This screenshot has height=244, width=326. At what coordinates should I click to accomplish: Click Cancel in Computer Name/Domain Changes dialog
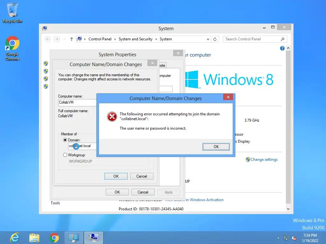click(x=142, y=176)
